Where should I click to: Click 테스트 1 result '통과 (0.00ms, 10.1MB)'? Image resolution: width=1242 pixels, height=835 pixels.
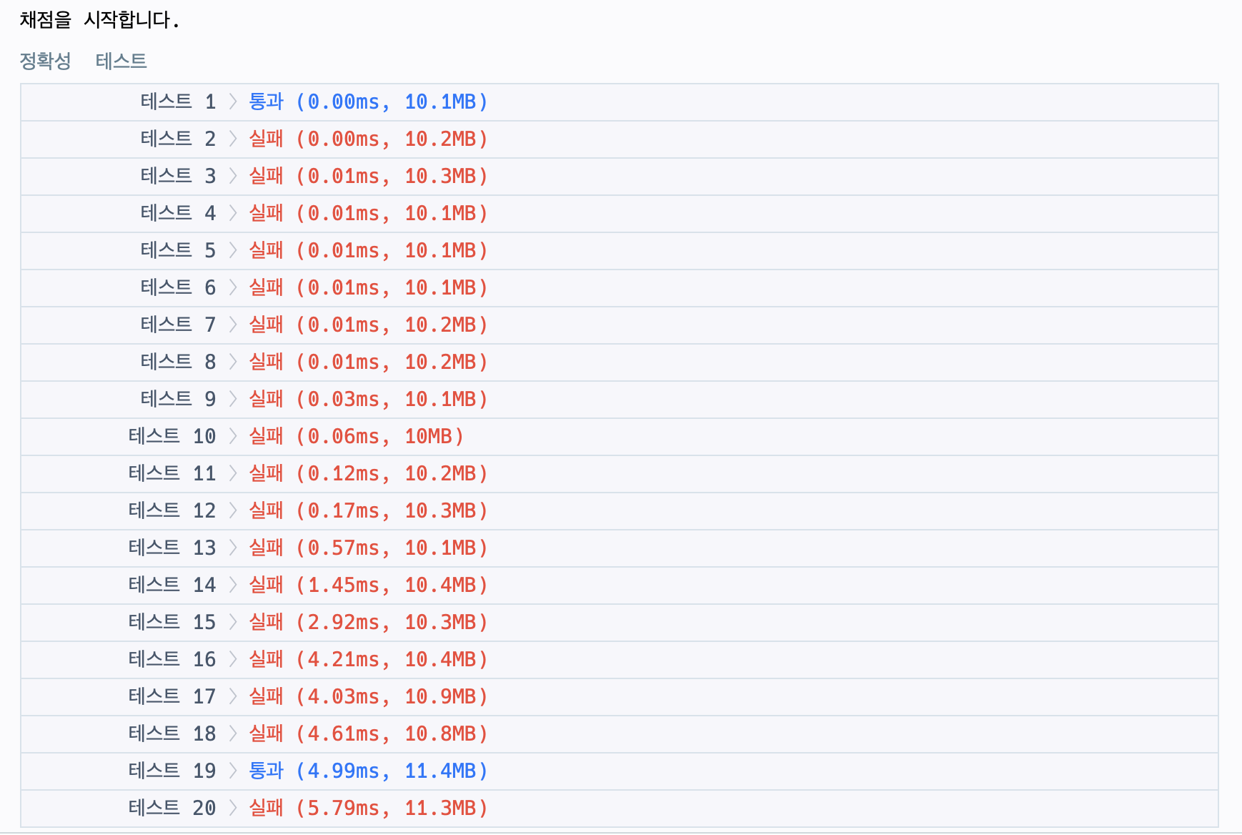368,102
